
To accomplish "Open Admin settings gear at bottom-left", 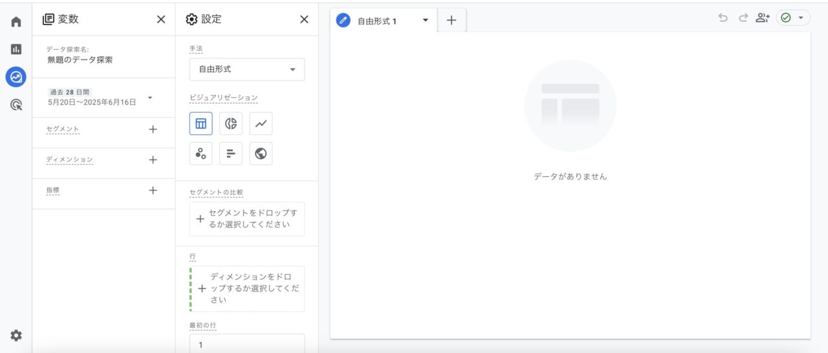I will [16, 336].
